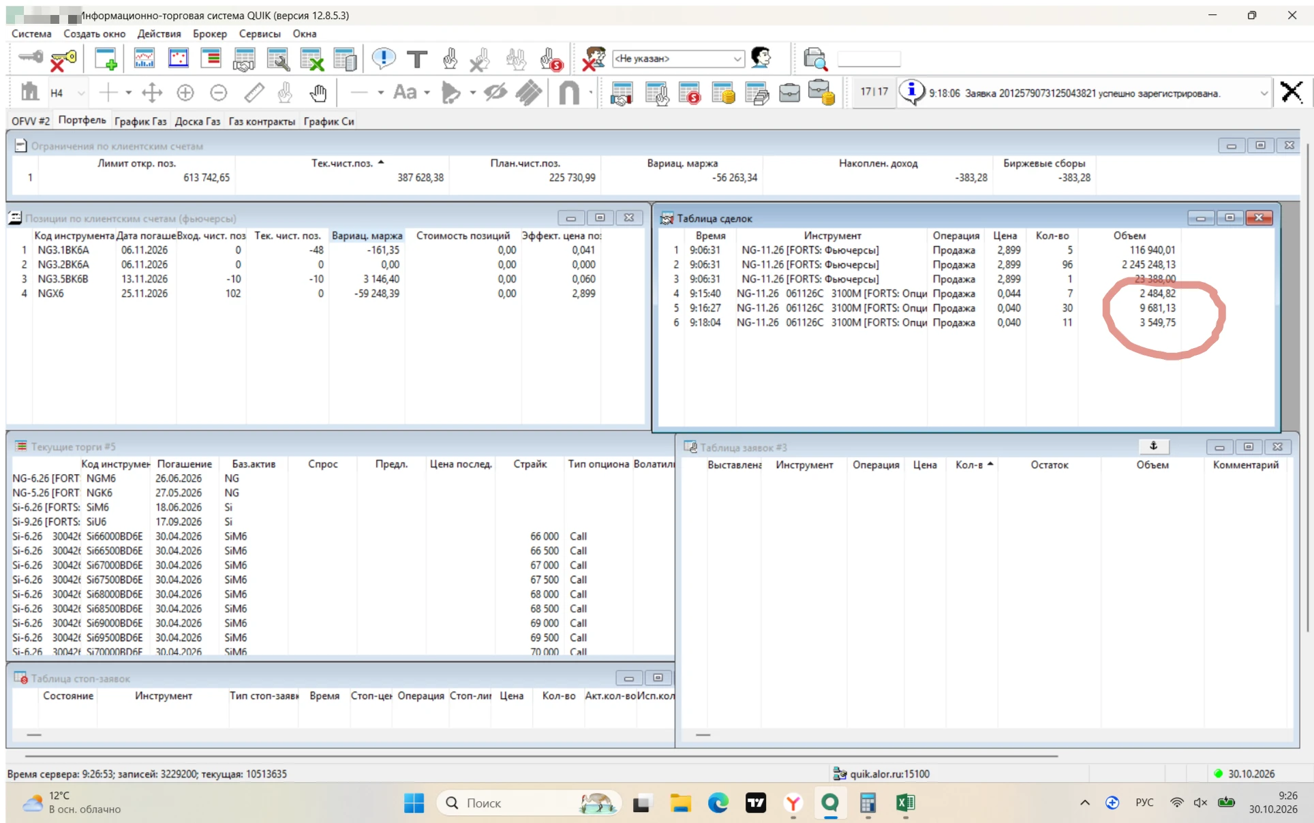Click the 17|17 message counter button
This screenshot has width=1314, height=823.
pyautogui.click(x=874, y=92)
